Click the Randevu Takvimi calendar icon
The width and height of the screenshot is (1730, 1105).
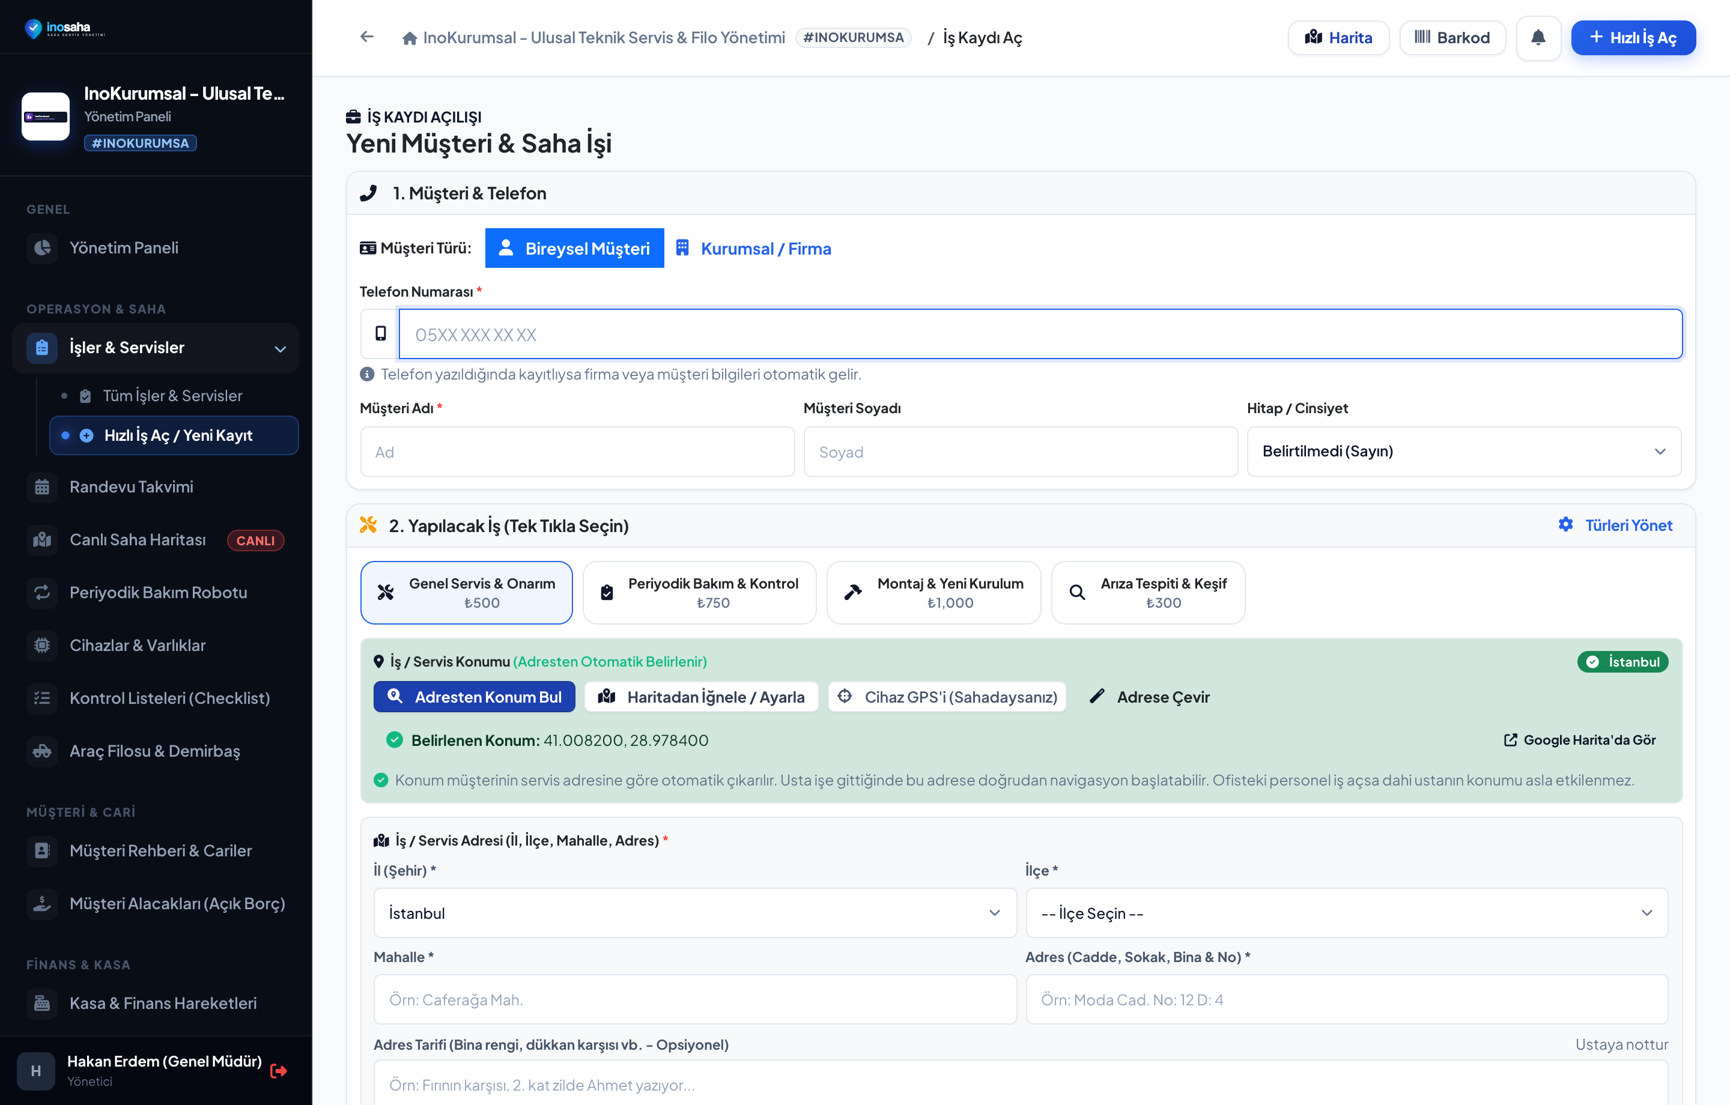43,487
